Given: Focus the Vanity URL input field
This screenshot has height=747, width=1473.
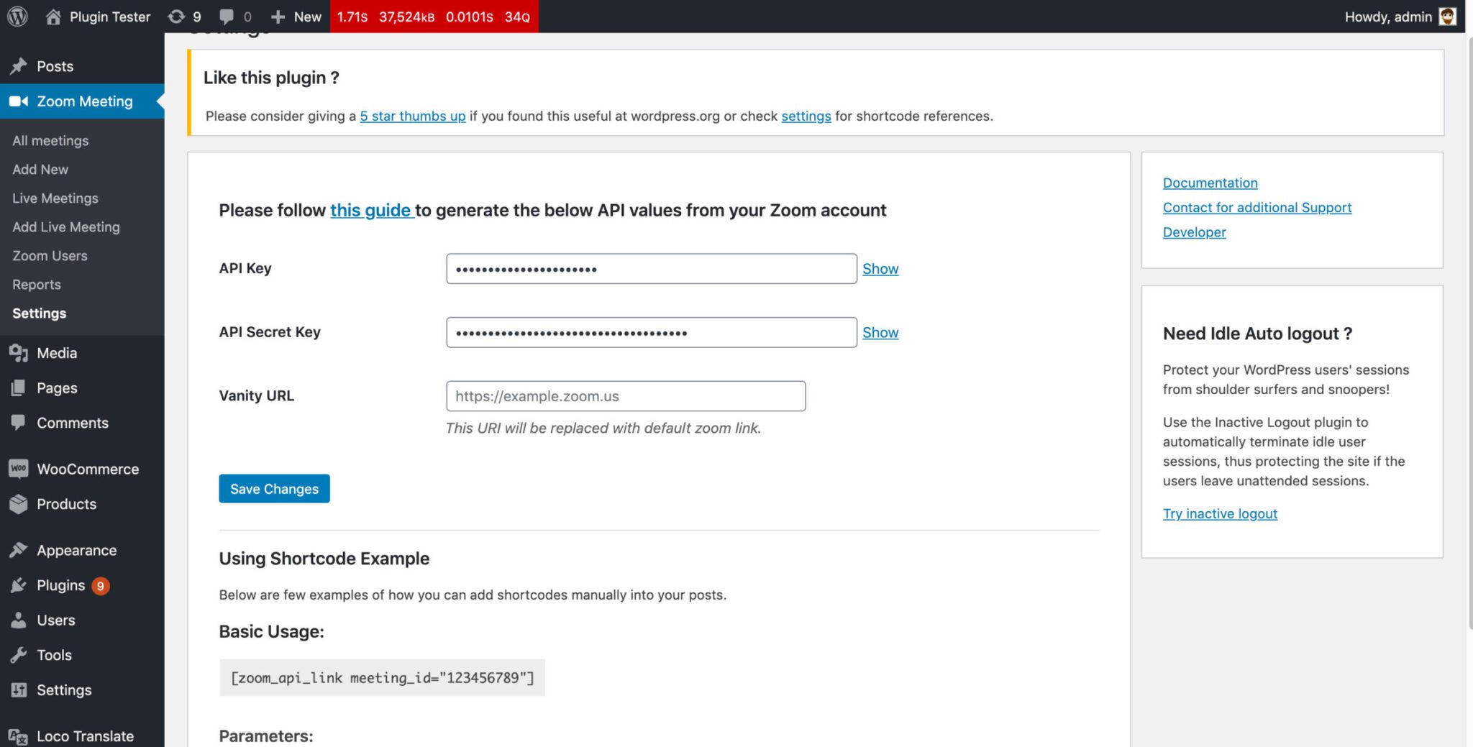Looking at the screenshot, I should [625, 396].
